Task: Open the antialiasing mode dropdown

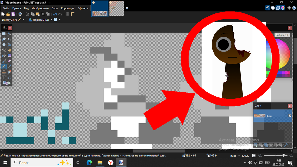Action: pyautogui.click(x=59, y=20)
